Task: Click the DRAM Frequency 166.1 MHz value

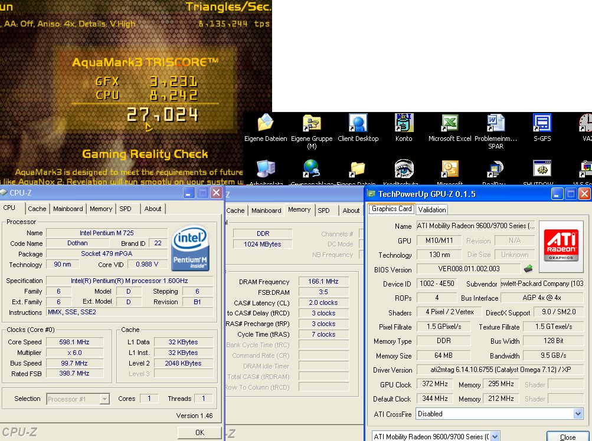Action: pos(323,281)
